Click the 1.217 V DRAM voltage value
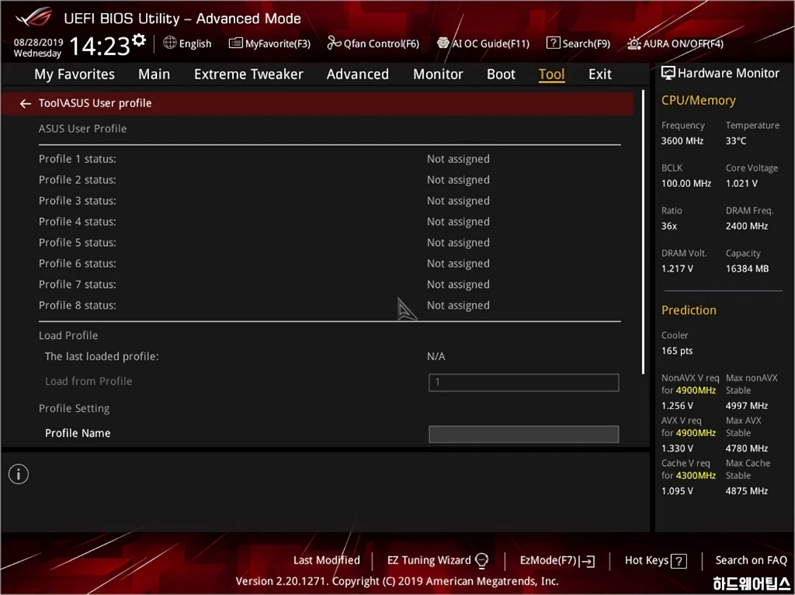 coord(677,268)
